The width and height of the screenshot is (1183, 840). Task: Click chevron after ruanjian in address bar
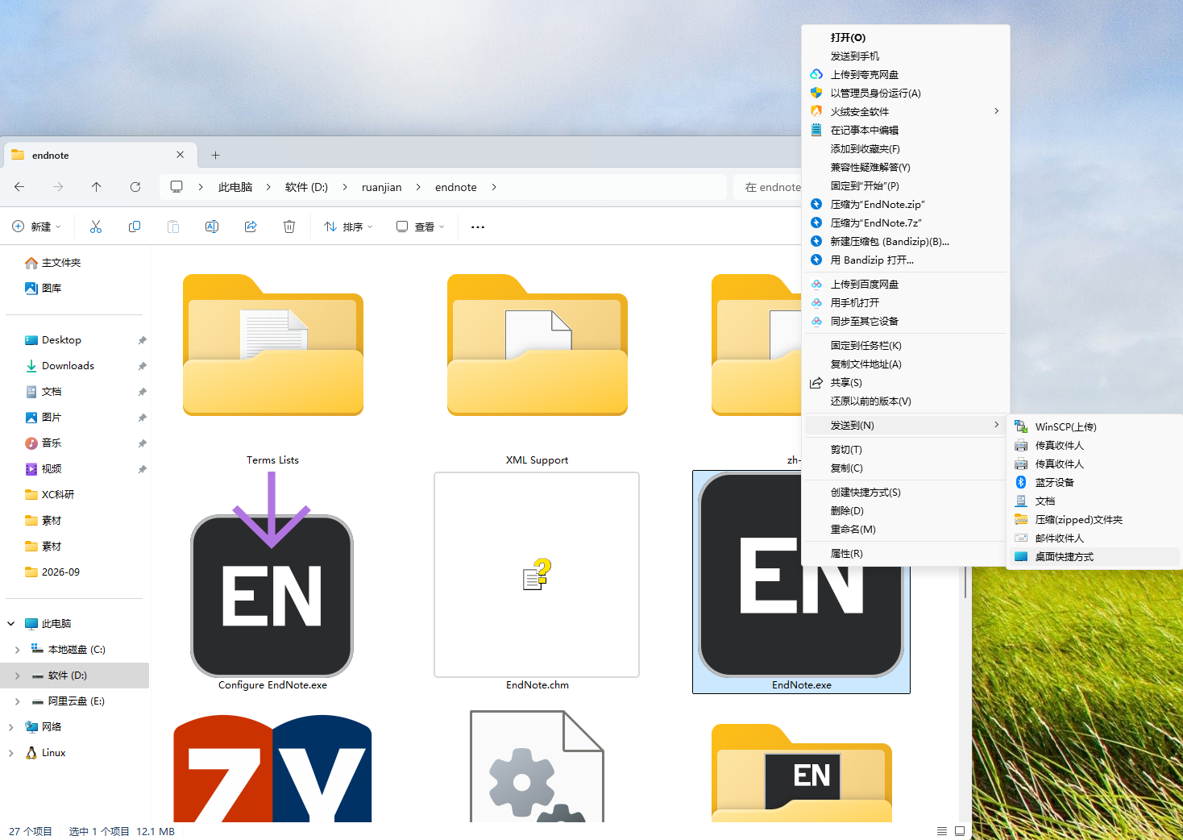[x=418, y=187]
